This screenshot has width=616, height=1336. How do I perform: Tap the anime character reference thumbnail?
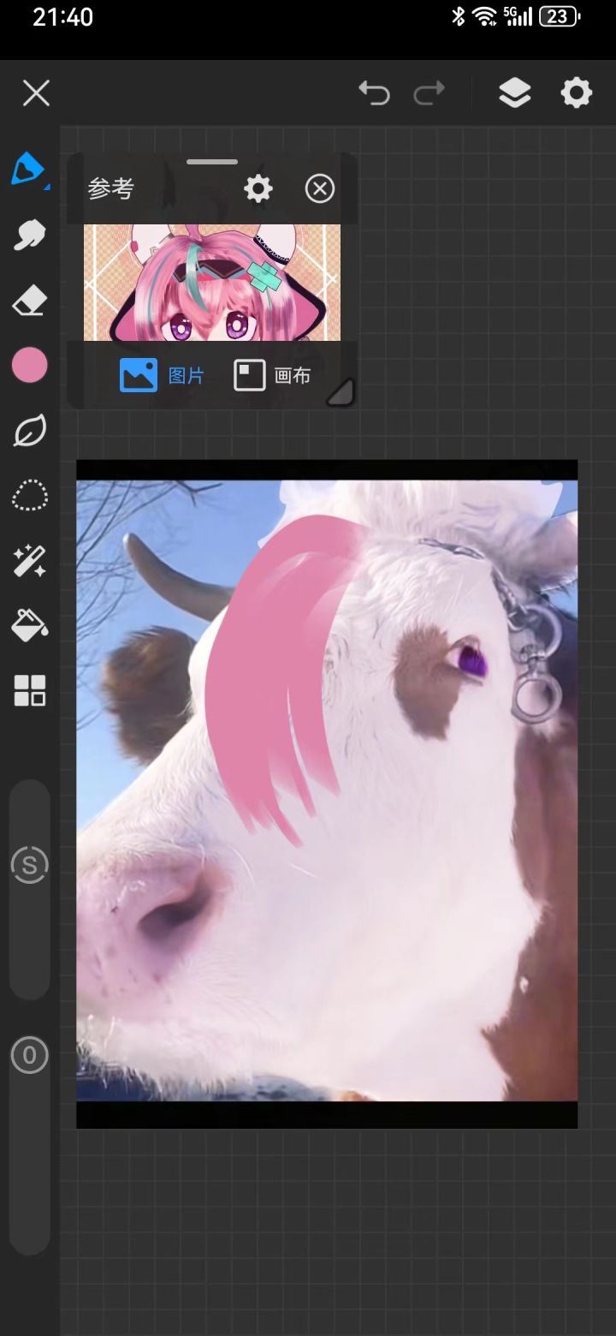click(x=212, y=283)
